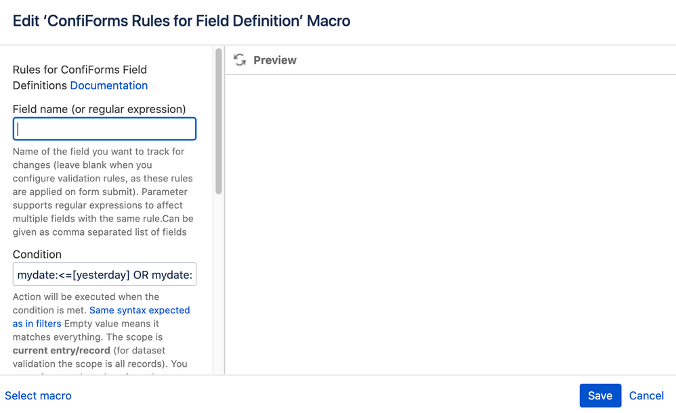
Task: Click inside the empty preview pane
Action: pos(450,223)
